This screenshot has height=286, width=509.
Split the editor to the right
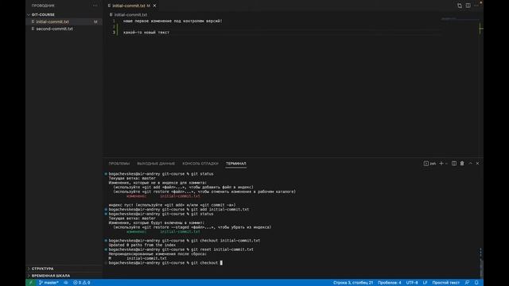(x=468, y=6)
